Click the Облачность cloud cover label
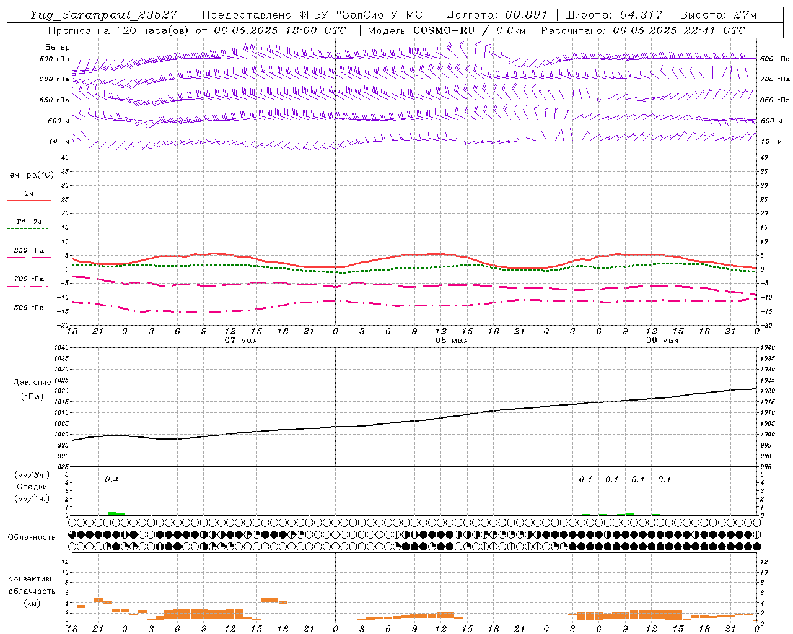Viewport: 793px width, 634px height. tap(32, 537)
